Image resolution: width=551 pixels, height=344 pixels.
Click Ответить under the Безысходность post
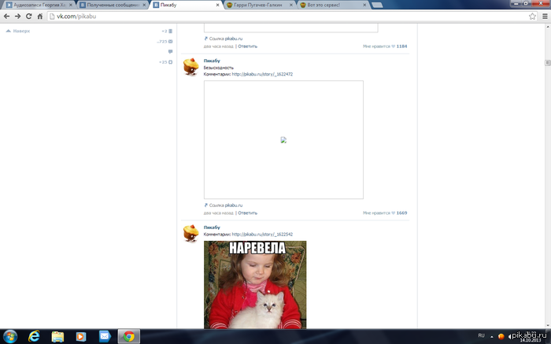[x=247, y=213]
